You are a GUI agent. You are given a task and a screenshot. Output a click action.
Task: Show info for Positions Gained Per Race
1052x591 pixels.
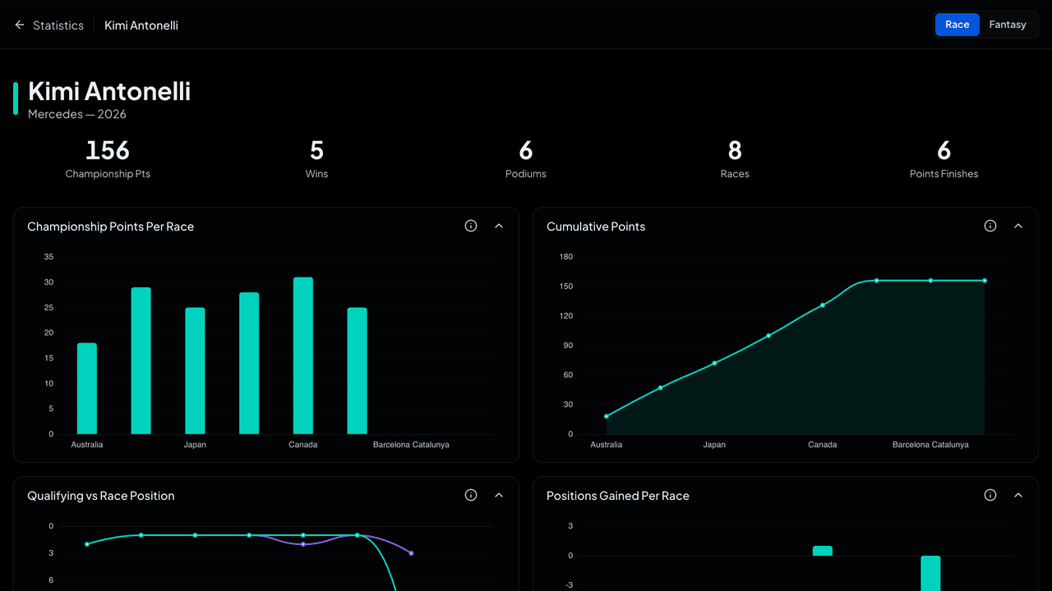(990, 495)
